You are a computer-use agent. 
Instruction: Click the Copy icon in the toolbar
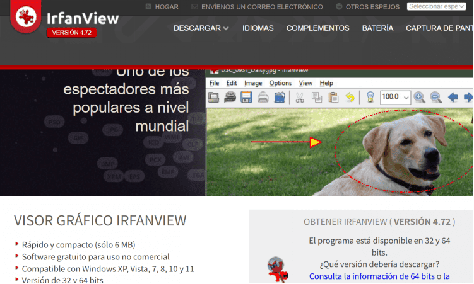(316, 98)
